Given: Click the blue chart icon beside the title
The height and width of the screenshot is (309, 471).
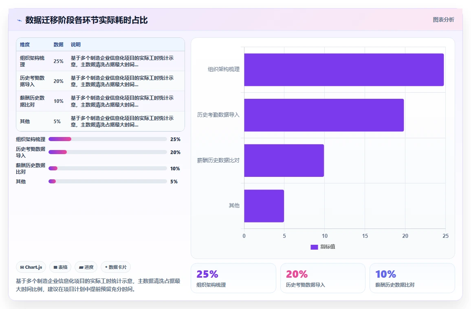Looking at the screenshot, I should coord(19,20).
